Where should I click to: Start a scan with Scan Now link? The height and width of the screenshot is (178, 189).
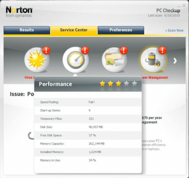click(174, 30)
